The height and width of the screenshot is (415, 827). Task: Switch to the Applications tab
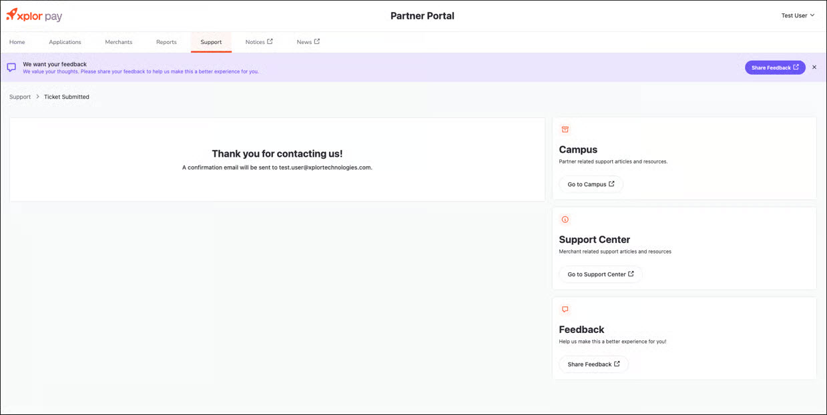[65, 42]
